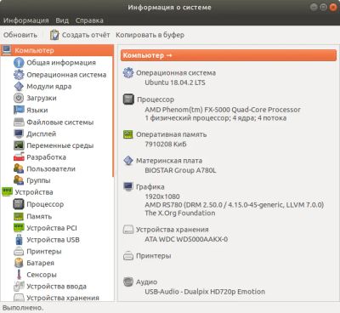Open the Справка menu
The image size is (340, 313).
[x=89, y=20]
